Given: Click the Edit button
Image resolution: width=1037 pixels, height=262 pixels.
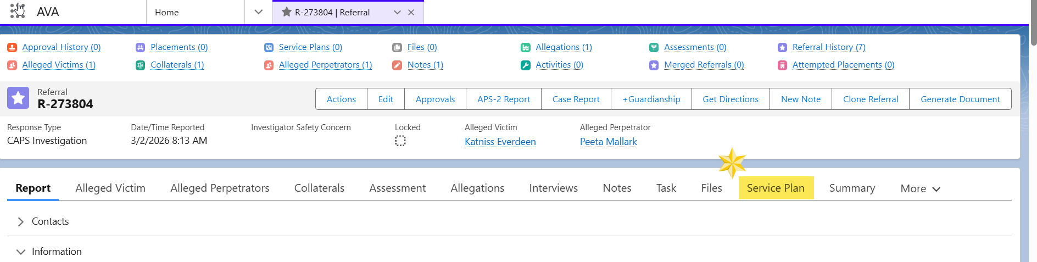Looking at the screenshot, I should tap(386, 99).
